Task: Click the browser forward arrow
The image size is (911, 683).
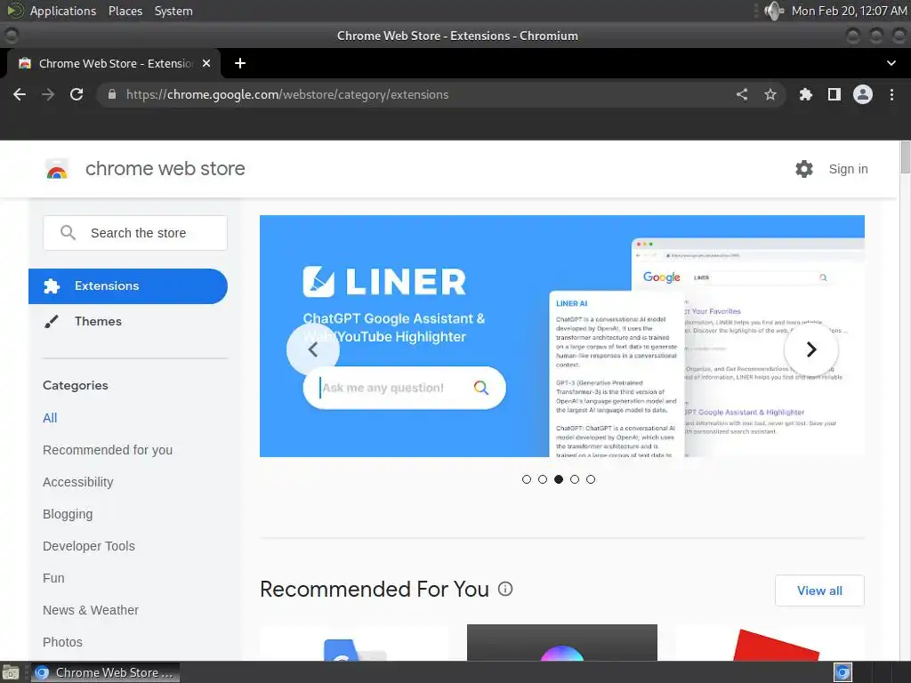Action: coord(48,94)
